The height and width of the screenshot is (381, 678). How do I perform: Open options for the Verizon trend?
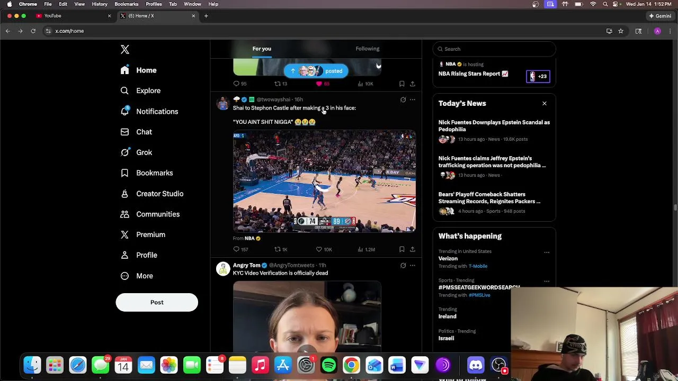pyautogui.click(x=547, y=252)
